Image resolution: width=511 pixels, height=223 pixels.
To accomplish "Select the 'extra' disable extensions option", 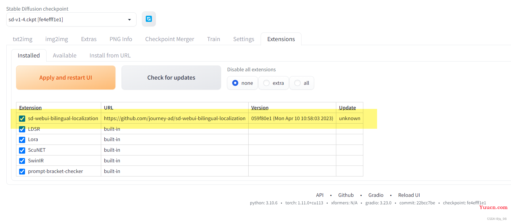I will (x=274, y=83).
